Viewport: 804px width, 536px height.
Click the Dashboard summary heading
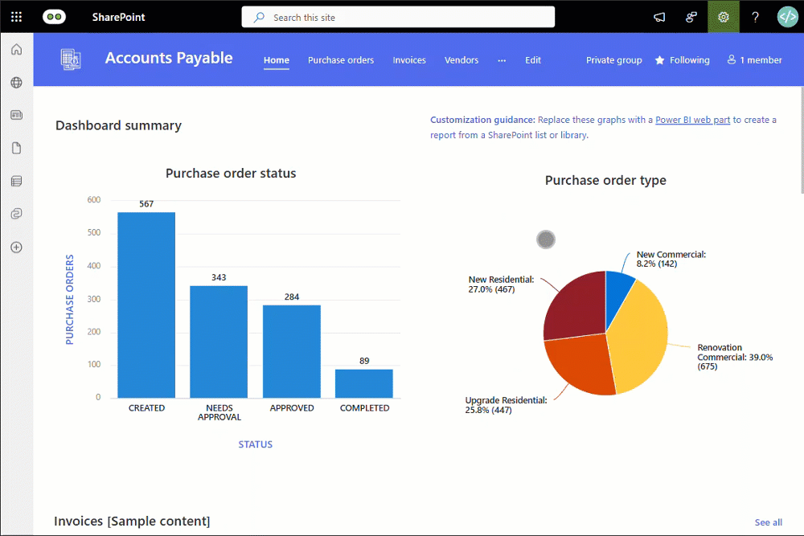pyautogui.click(x=118, y=125)
